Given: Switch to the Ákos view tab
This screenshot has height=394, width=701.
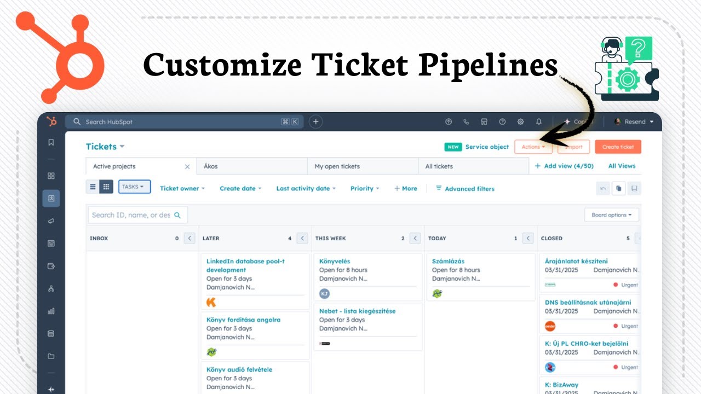Looking at the screenshot, I should (252, 166).
